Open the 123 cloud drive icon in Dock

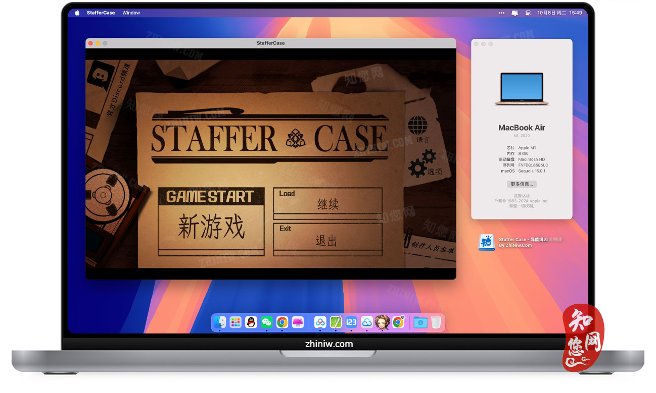click(x=351, y=322)
